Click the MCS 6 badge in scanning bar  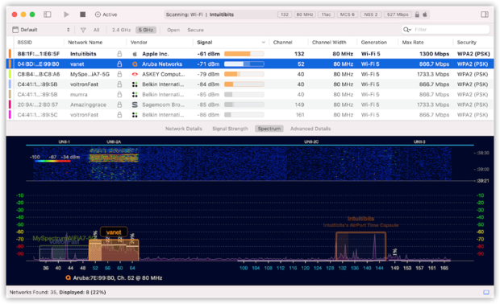coord(348,14)
